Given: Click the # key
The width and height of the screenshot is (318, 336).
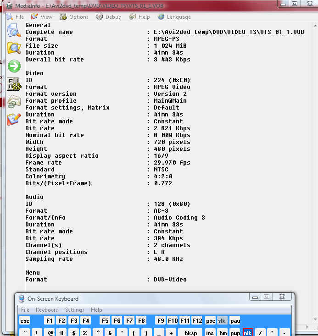Looking at the screenshot, I should tap(61, 333).
